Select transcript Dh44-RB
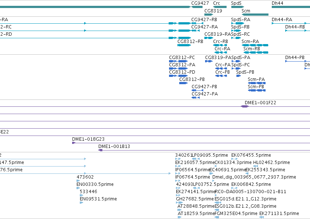310x219 pixels. pyautogui.click(x=295, y=27)
